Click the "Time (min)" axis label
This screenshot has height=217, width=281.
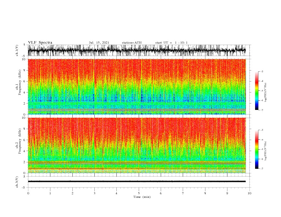click(x=142, y=197)
